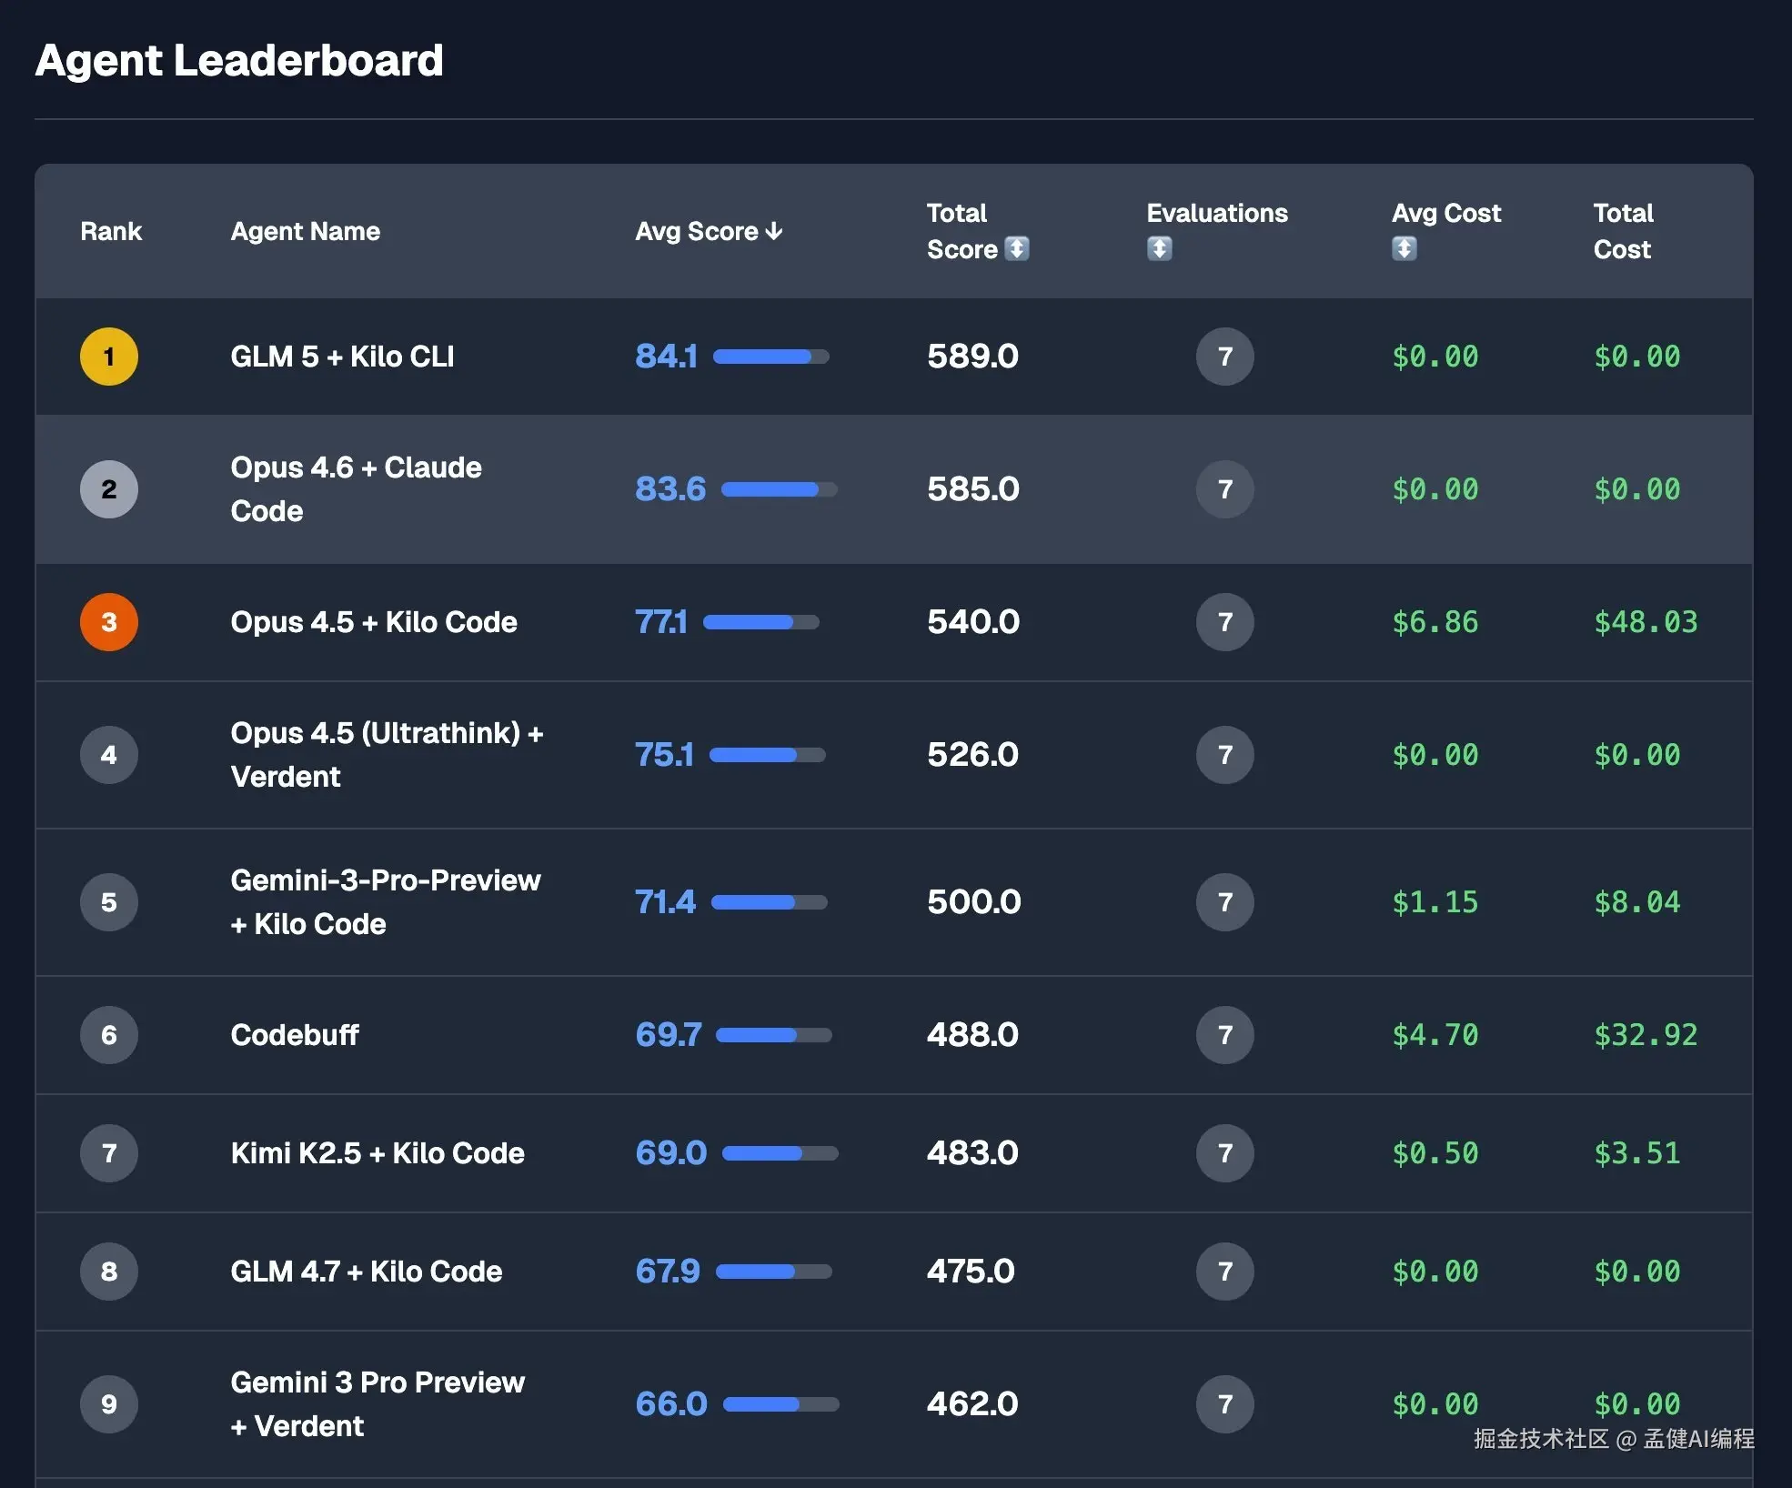The width and height of the screenshot is (1792, 1488).
Task: Toggle the Avg Score descending sort arrow
Action: [774, 232]
